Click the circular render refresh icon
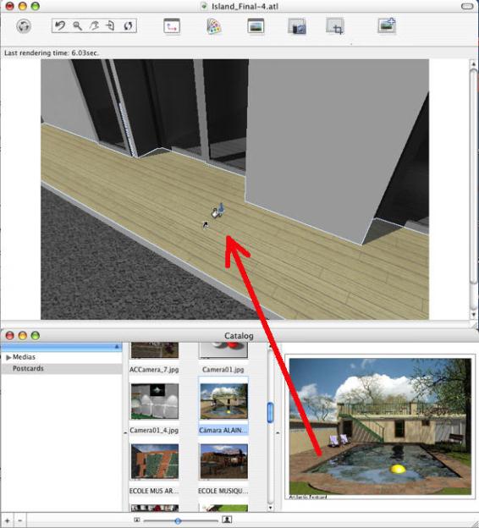Screen dimensions: 479x528 tap(24, 26)
